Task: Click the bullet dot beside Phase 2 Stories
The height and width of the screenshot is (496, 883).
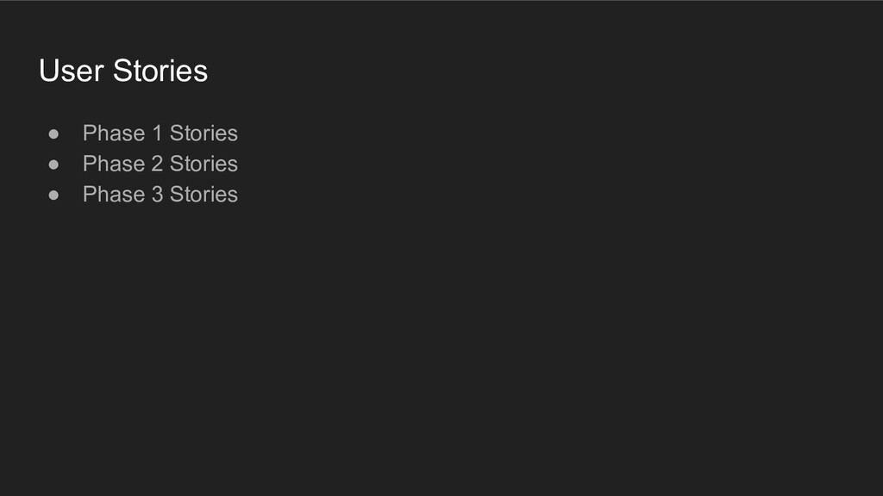Action: pos(53,164)
